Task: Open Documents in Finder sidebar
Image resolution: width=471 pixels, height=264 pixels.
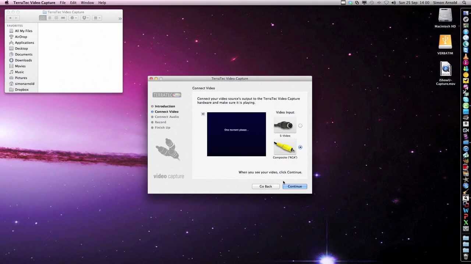Action: [x=24, y=54]
